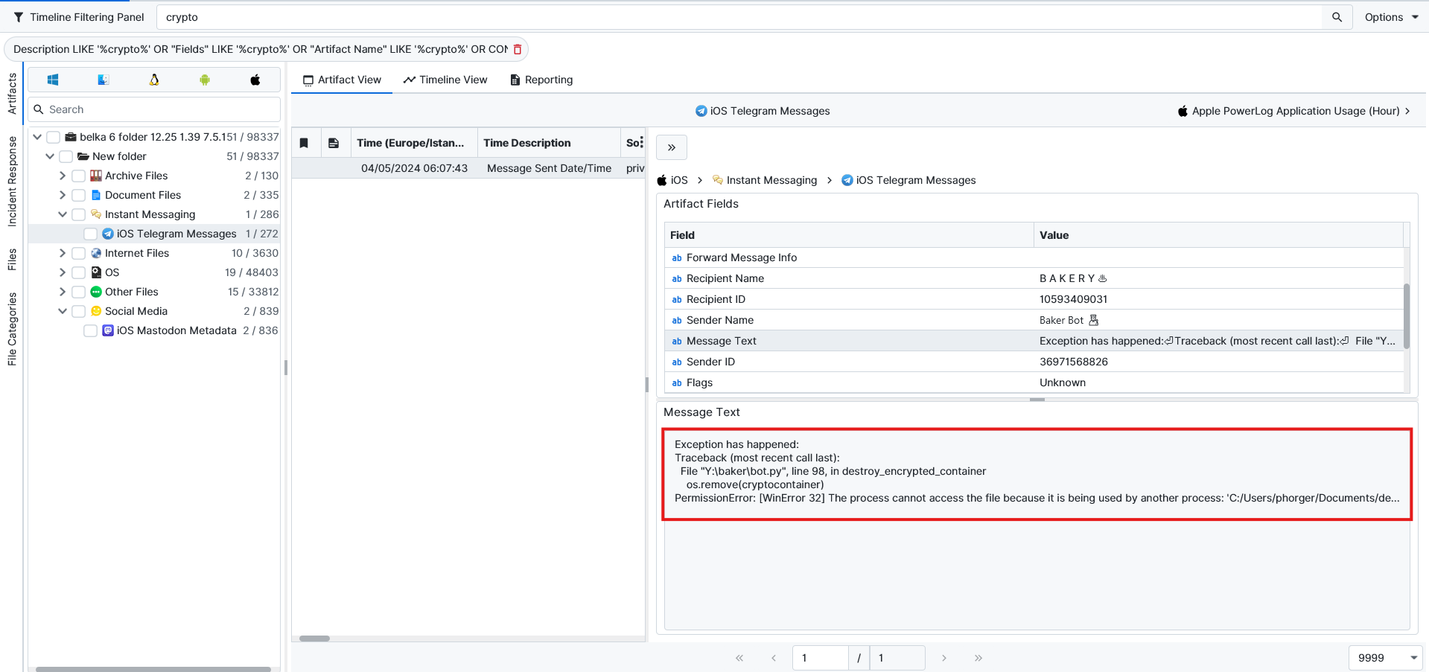The image size is (1429, 672).
Task: Open the Options dropdown menu
Action: (1390, 17)
